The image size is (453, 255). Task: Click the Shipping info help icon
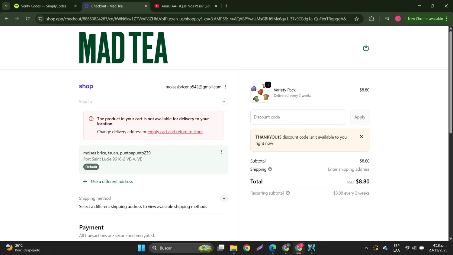click(270, 169)
